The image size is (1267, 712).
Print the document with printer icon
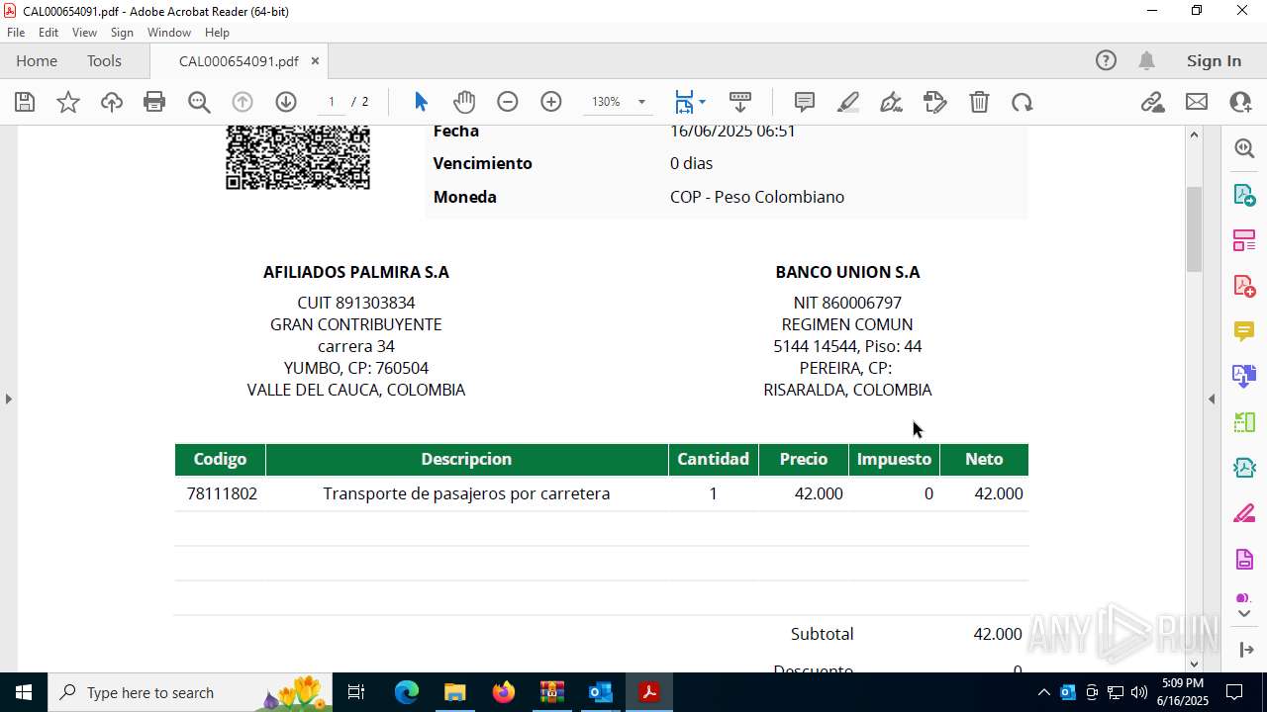(154, 102)
